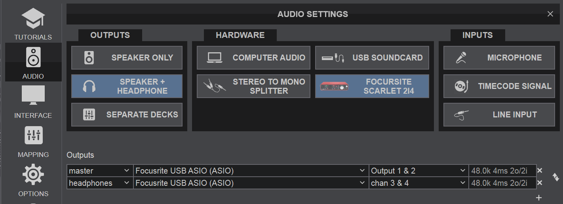This screenshot has width=563, height=204.
Task: Open the Interface monitor icon
Action: coord(33,96)
